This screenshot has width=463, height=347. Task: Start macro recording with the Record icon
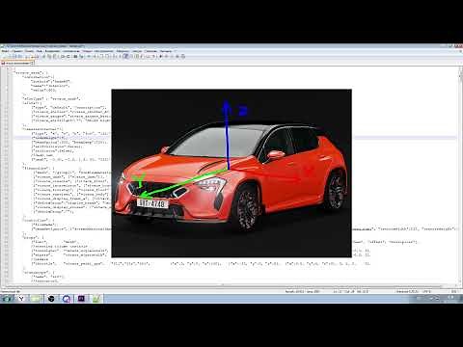(x=160, y=56)
